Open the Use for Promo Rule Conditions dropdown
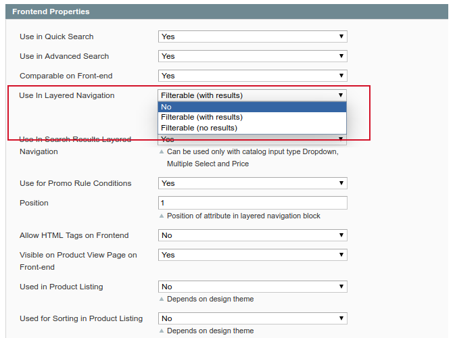This screenshot has width=453, height=338. 252,183
